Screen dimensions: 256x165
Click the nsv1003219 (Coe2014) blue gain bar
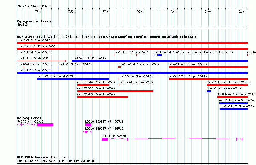(160, 61)
